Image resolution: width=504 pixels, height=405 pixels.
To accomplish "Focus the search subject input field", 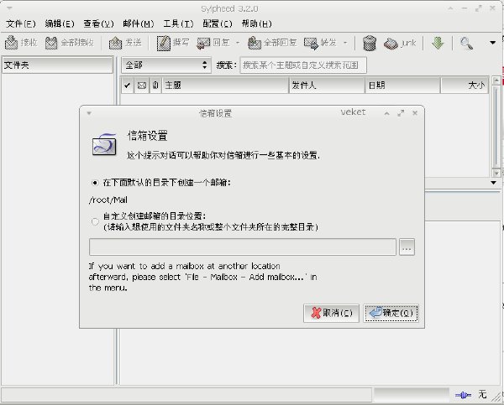I will (303, 65).
